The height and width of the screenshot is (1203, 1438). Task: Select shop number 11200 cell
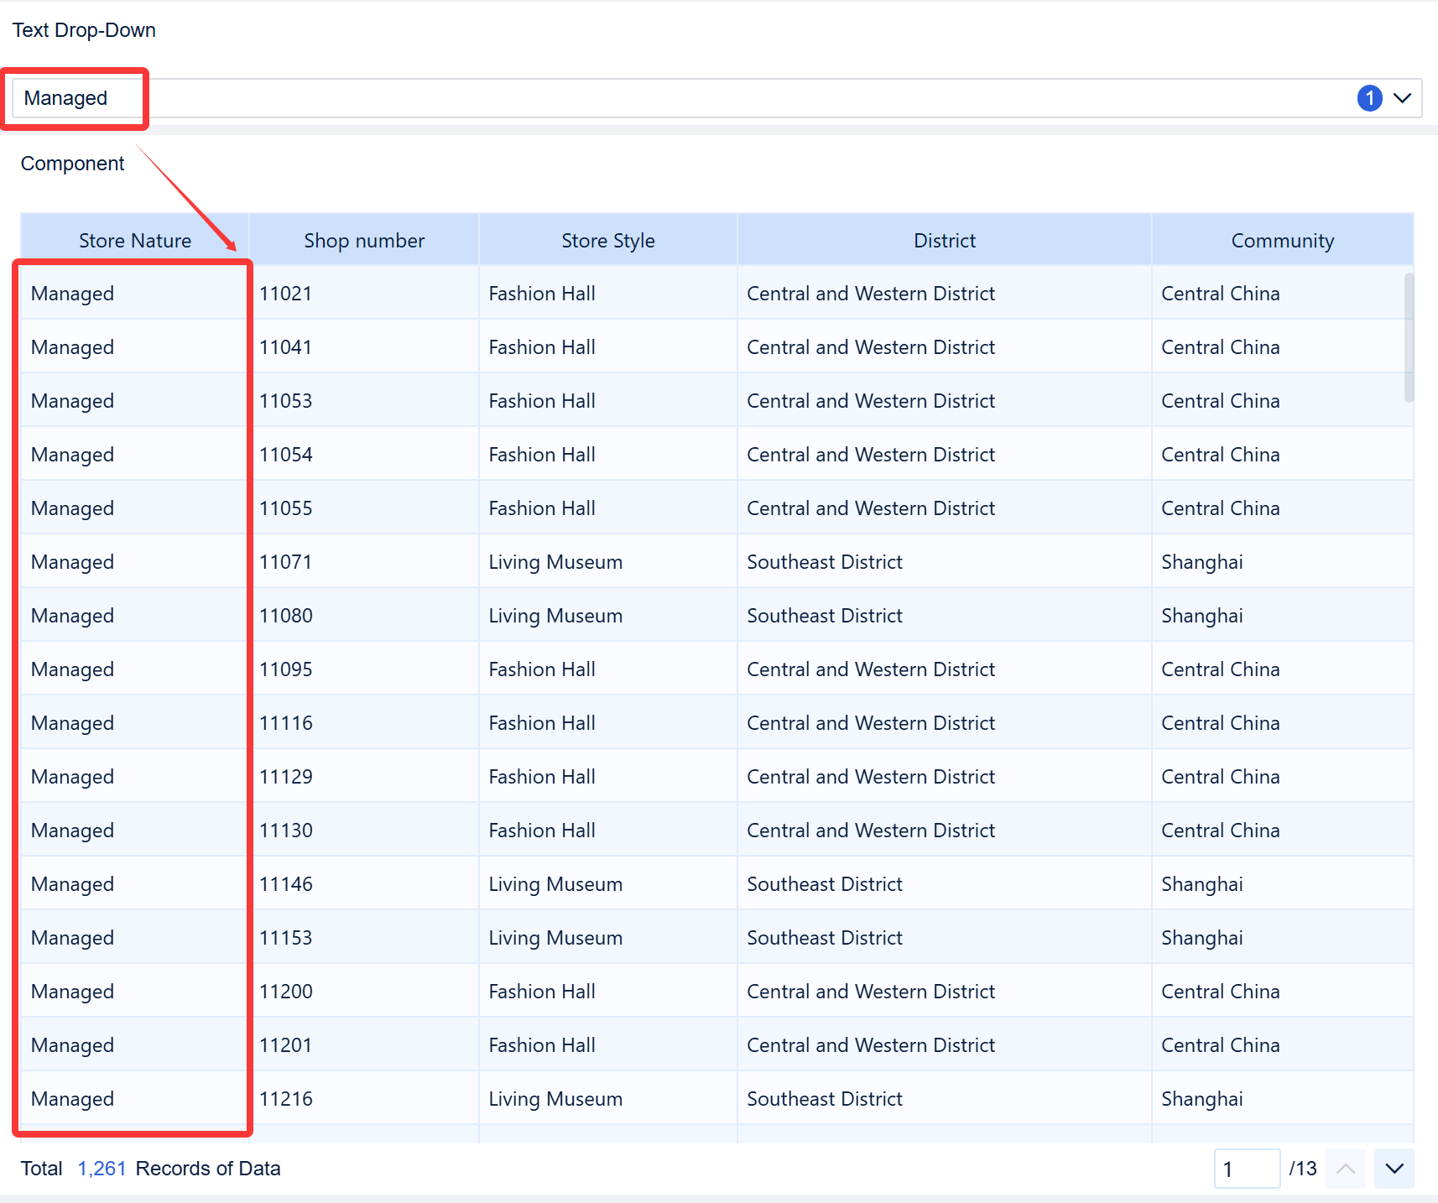pos(364,992)
